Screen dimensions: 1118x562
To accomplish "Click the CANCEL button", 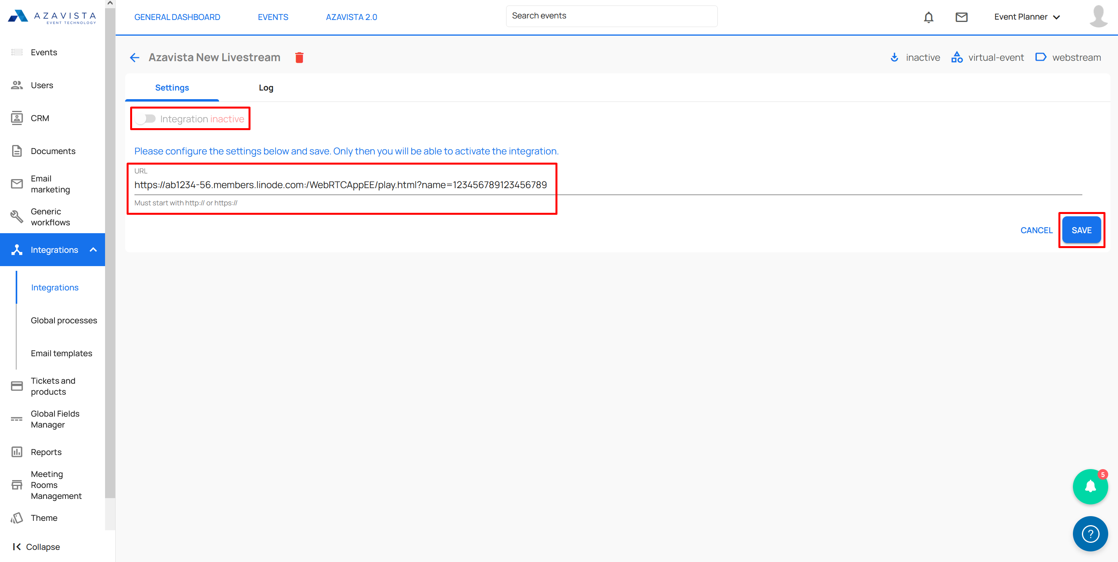I will pos(1036,230).
